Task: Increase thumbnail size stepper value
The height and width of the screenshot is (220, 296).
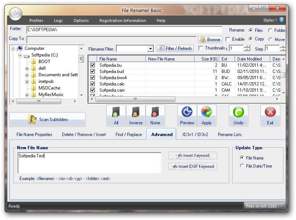Action: coord(247,47)
